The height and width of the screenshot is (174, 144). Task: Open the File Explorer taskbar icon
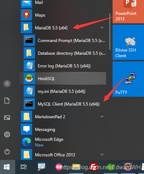76,167
